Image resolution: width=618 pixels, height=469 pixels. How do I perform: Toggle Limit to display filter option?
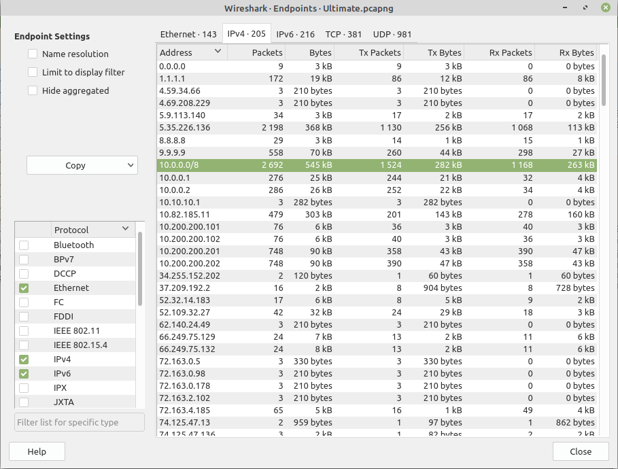tap(33, 73)
